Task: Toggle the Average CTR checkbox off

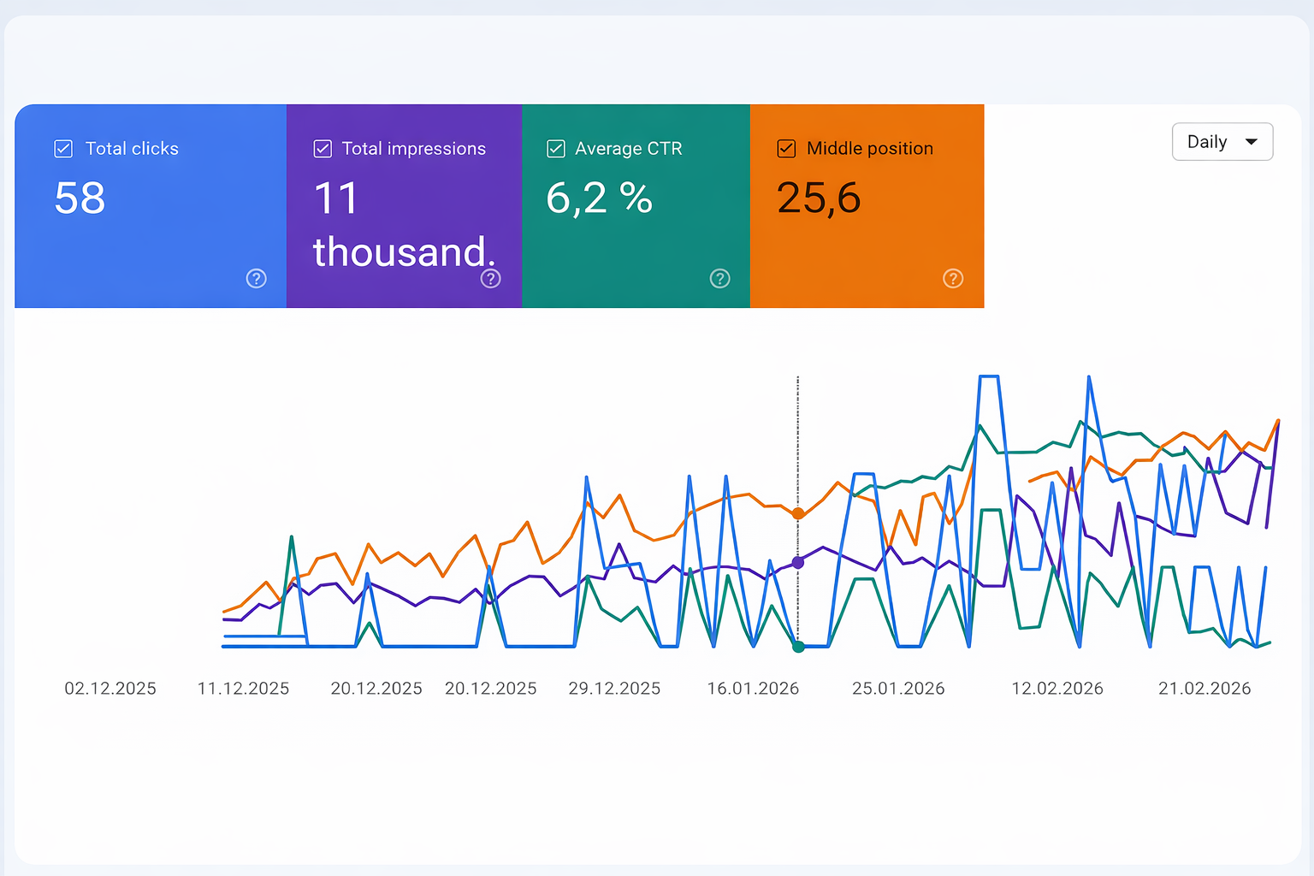Action: coord(555,148)
